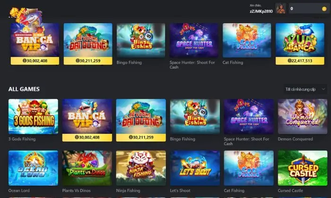This screenshot has height=198, width=331.
Task: Open 3 Gods Fishing game thumbnail
Action: pyautogui.click(x=33, y=116)
